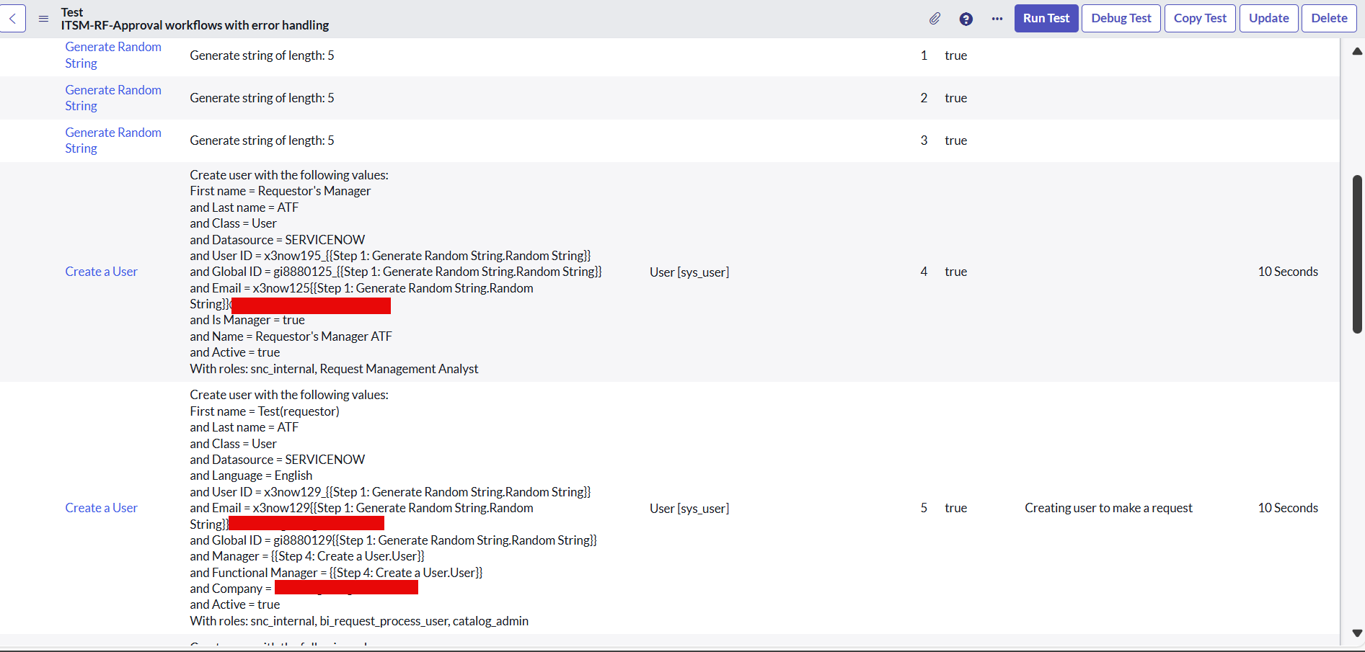The height and width of the screenshot is (652, 1365).
Task: Go back using the left chevron
Action: tap(12, 19)
